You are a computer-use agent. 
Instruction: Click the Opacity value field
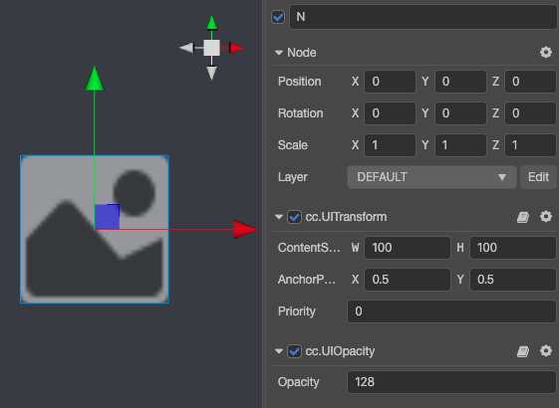click(451, 382)
